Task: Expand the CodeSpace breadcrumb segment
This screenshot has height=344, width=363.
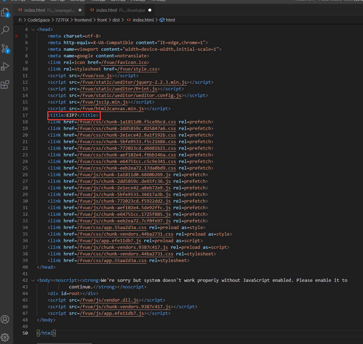Action: [39, 20]
